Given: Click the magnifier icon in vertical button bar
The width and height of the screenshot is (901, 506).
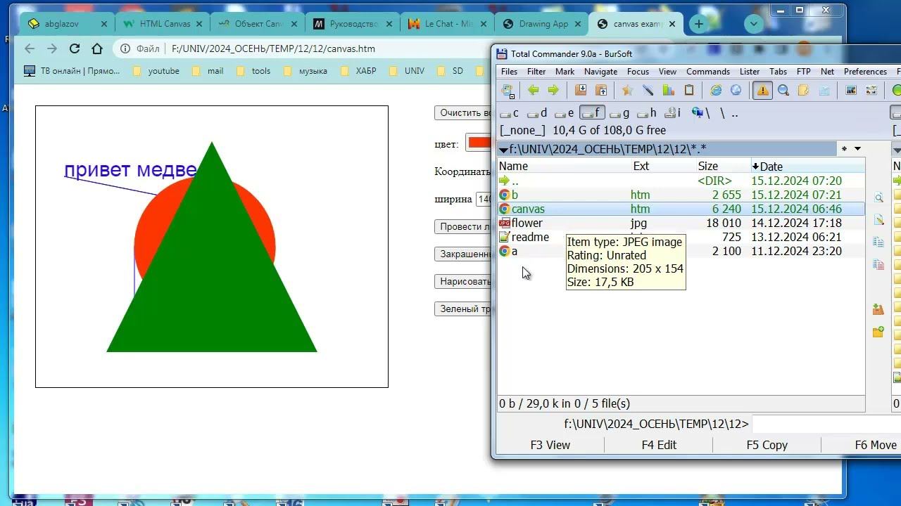Looking at the screenshot, I should 878,198.
